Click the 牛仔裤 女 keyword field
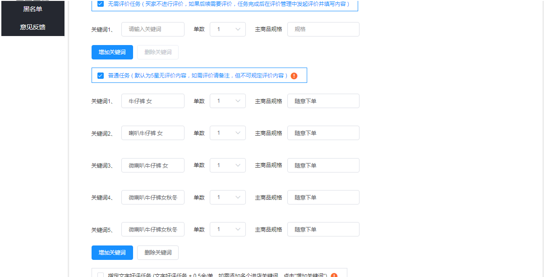544x277 pixels. pos(152,101)
